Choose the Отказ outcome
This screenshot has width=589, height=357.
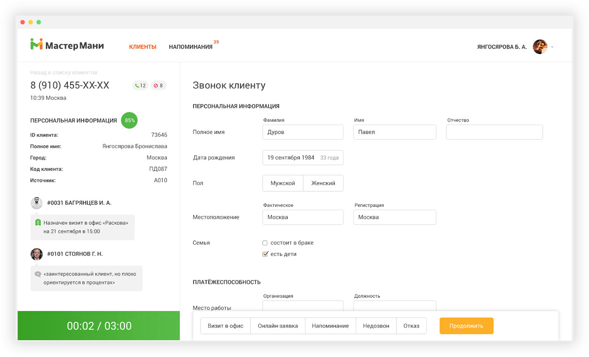(x=411, y=326)
